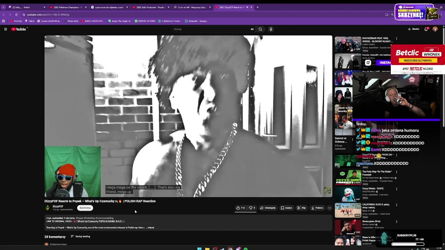Expand description with ...więcej
The height and width of the screenshot is (250, 445).
pyautogui.click(x=150, y=228)
